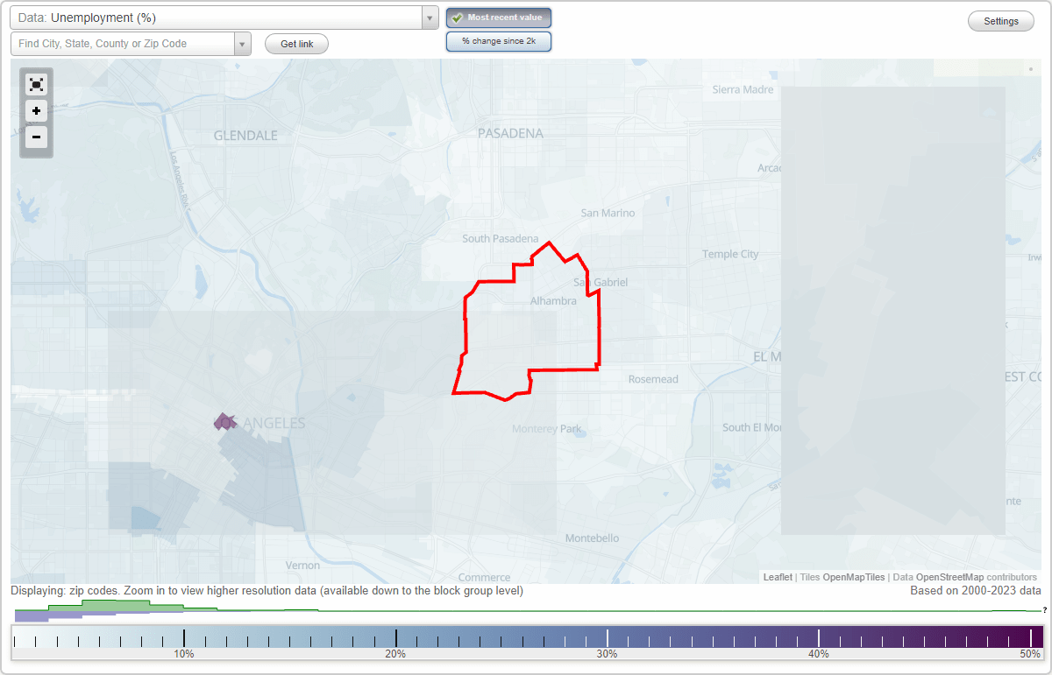Zoom in using the plus icon
The width and height of the screenshot is (1052, 675).
tap(36, 111)
